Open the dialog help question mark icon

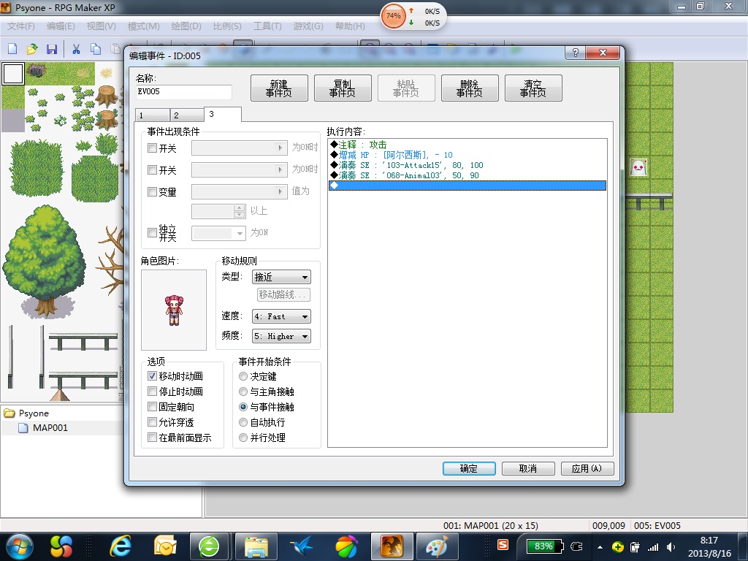click(x=576, y=53)
